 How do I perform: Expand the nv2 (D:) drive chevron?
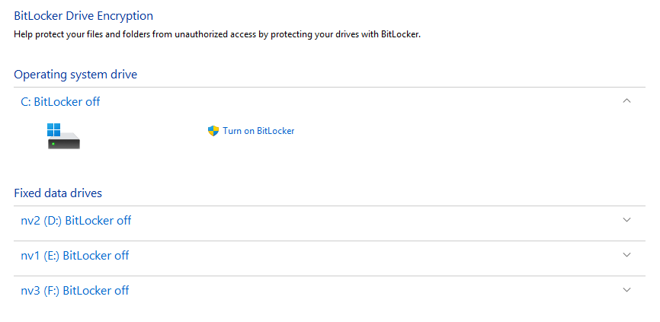pyautogui.click(x=627, y=220)
